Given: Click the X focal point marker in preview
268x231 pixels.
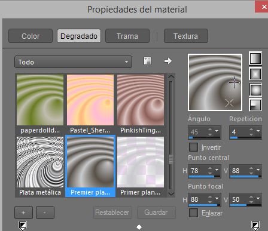Looking at the screenshot, I should click(229, 103).
